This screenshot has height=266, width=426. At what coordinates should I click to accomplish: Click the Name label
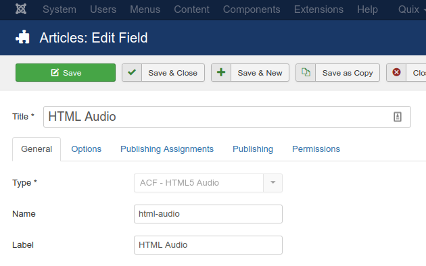(24, 214)
